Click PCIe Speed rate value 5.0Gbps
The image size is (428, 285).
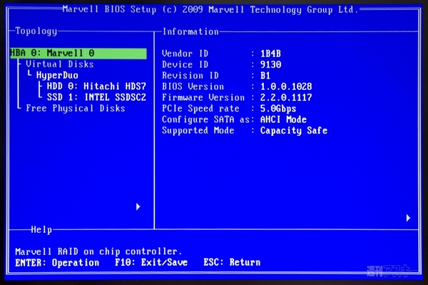tap(278, 109)
